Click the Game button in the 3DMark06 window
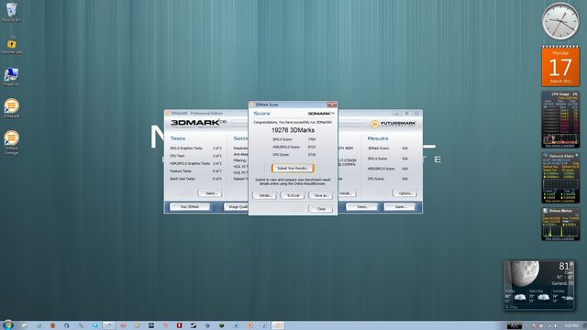Screen dimensions: 587x330 400,206
